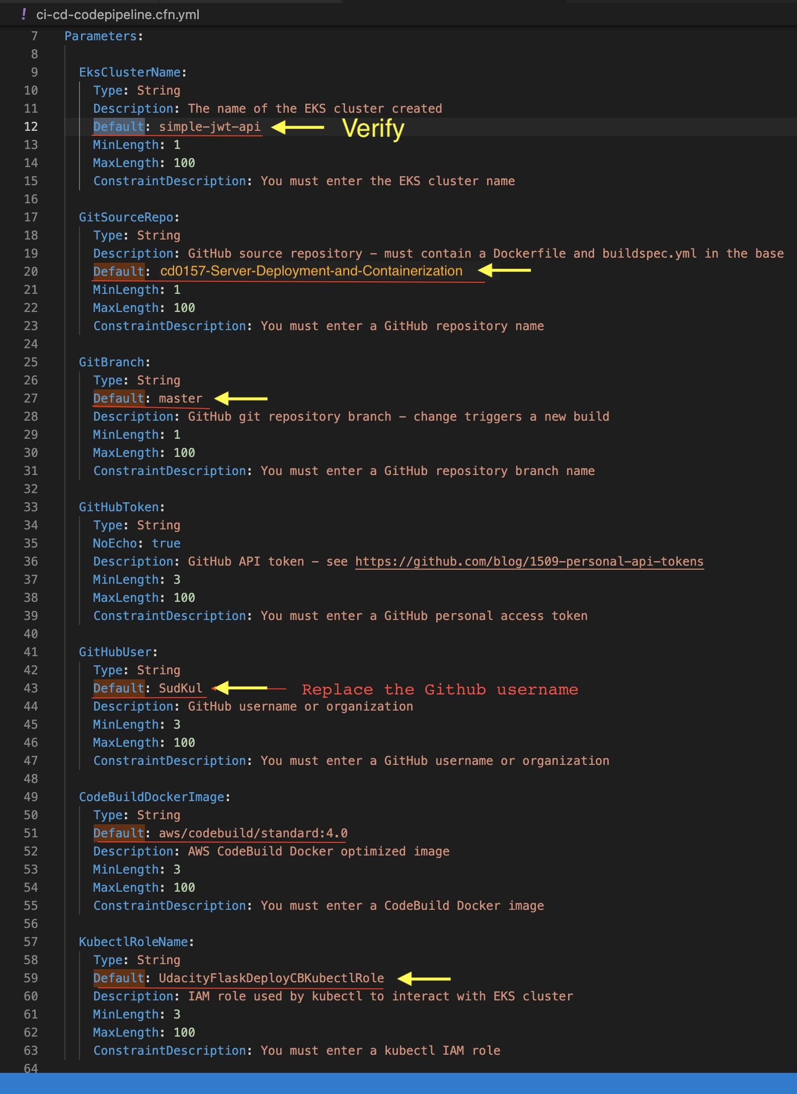This screenshot has width=797, height=1094.
Task: Click the NoEcho true value
Action: pos(166,543)
